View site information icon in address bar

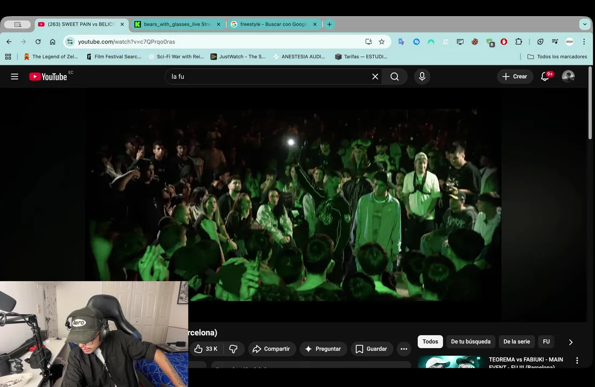70,42
